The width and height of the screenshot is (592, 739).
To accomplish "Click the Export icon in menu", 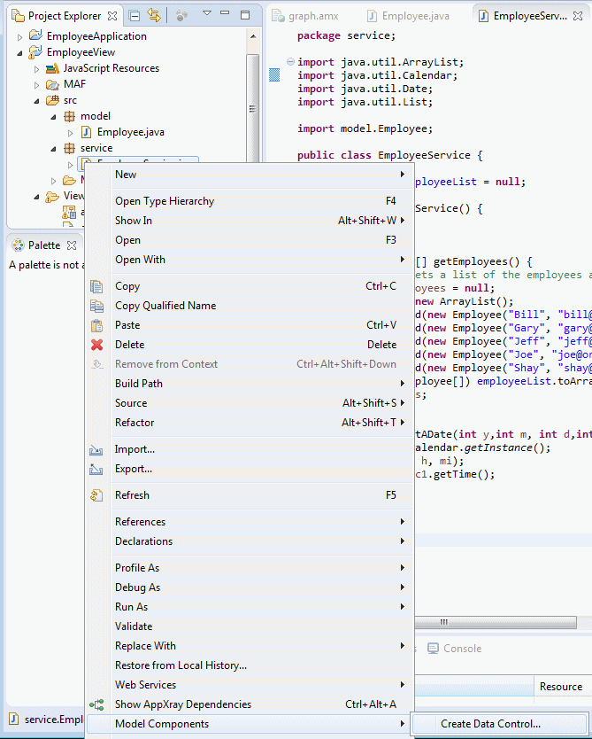I will point(96,470).
